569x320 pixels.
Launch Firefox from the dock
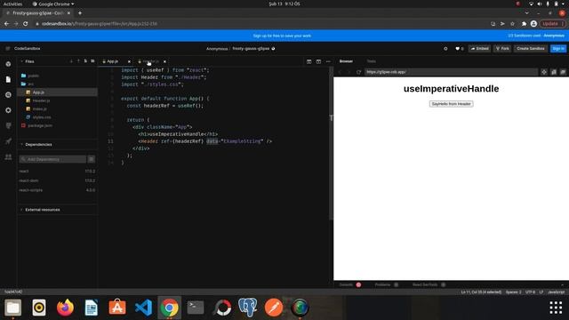65,308
